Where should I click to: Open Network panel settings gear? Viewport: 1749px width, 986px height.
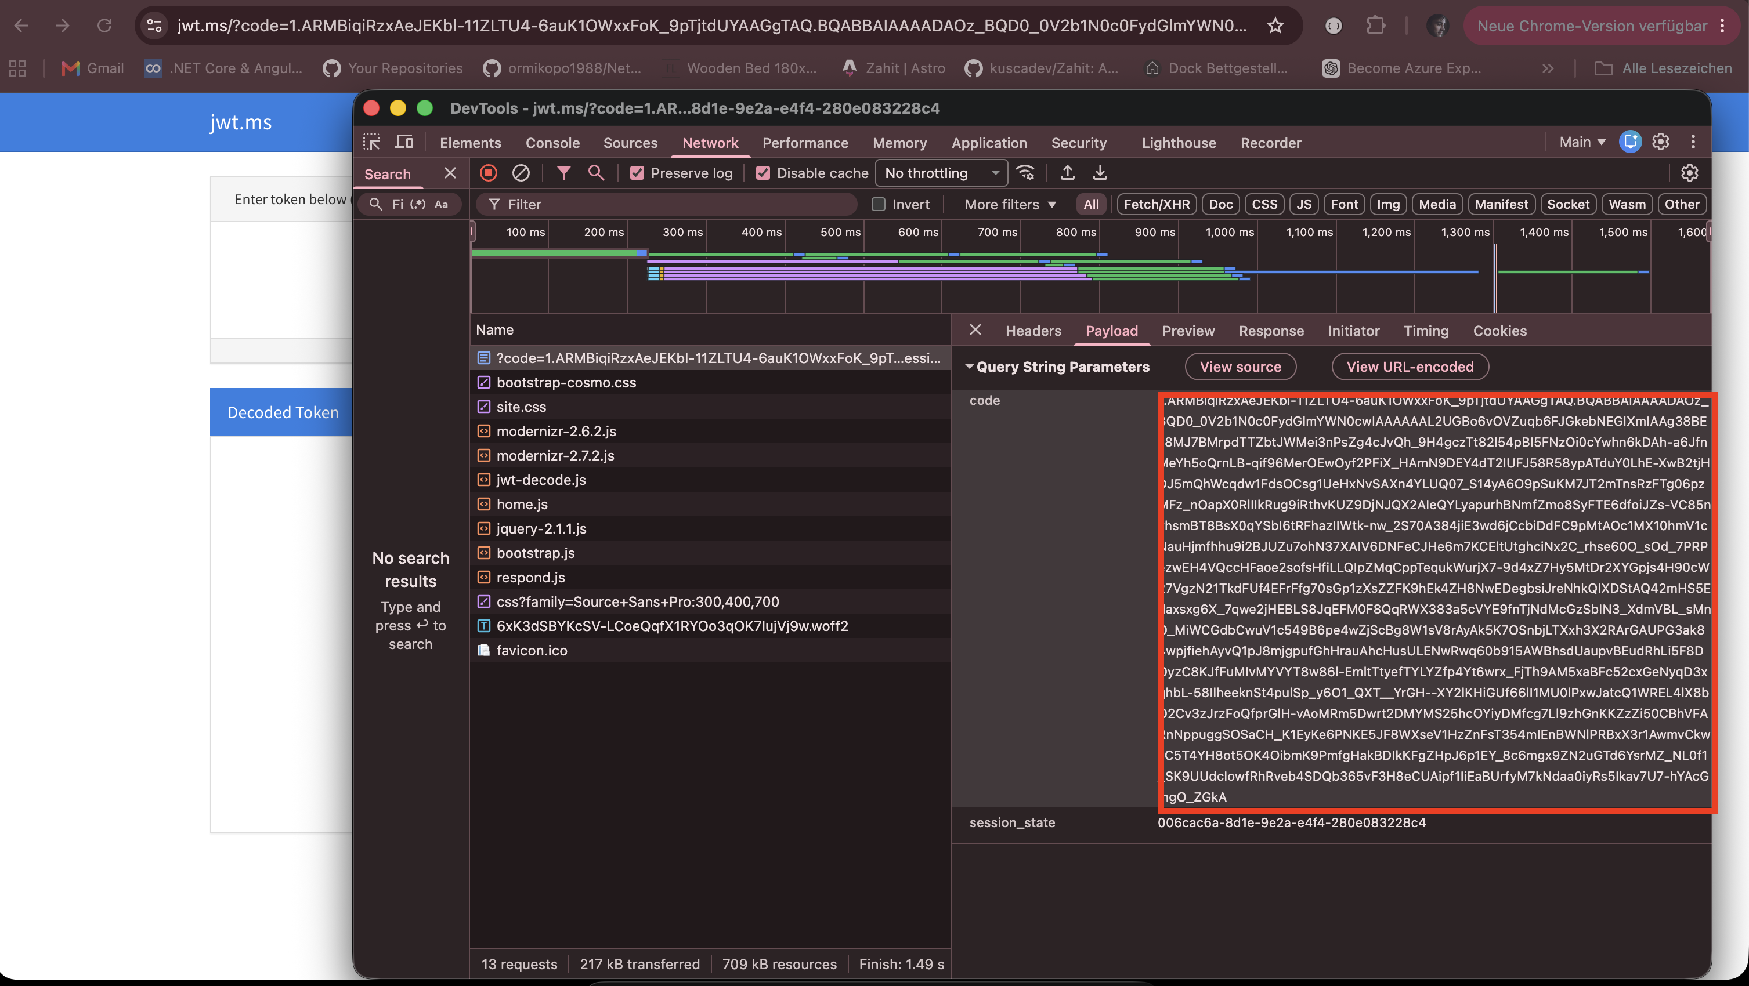[x=1689, y=173]
